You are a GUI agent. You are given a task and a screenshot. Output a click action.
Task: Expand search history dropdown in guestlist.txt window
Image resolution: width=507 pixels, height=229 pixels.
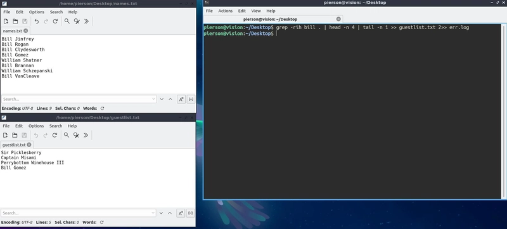[153, 213]
